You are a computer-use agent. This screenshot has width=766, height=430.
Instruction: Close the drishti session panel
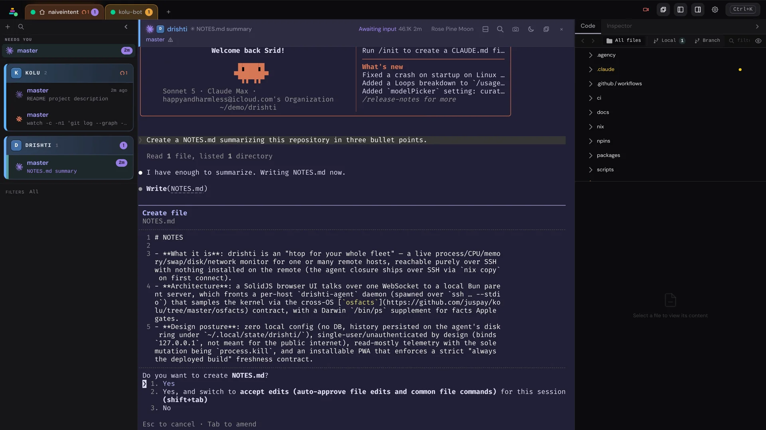562,29
